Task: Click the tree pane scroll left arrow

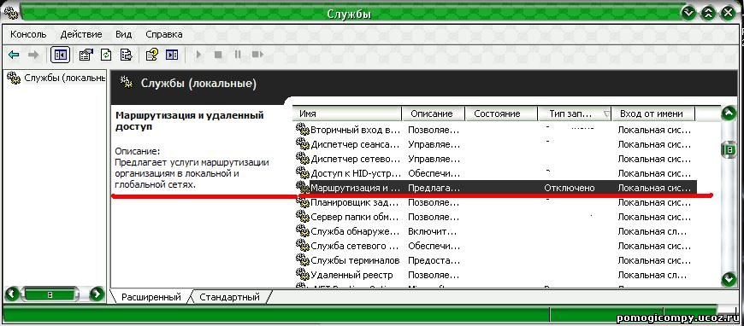Action: pos(12,294)
